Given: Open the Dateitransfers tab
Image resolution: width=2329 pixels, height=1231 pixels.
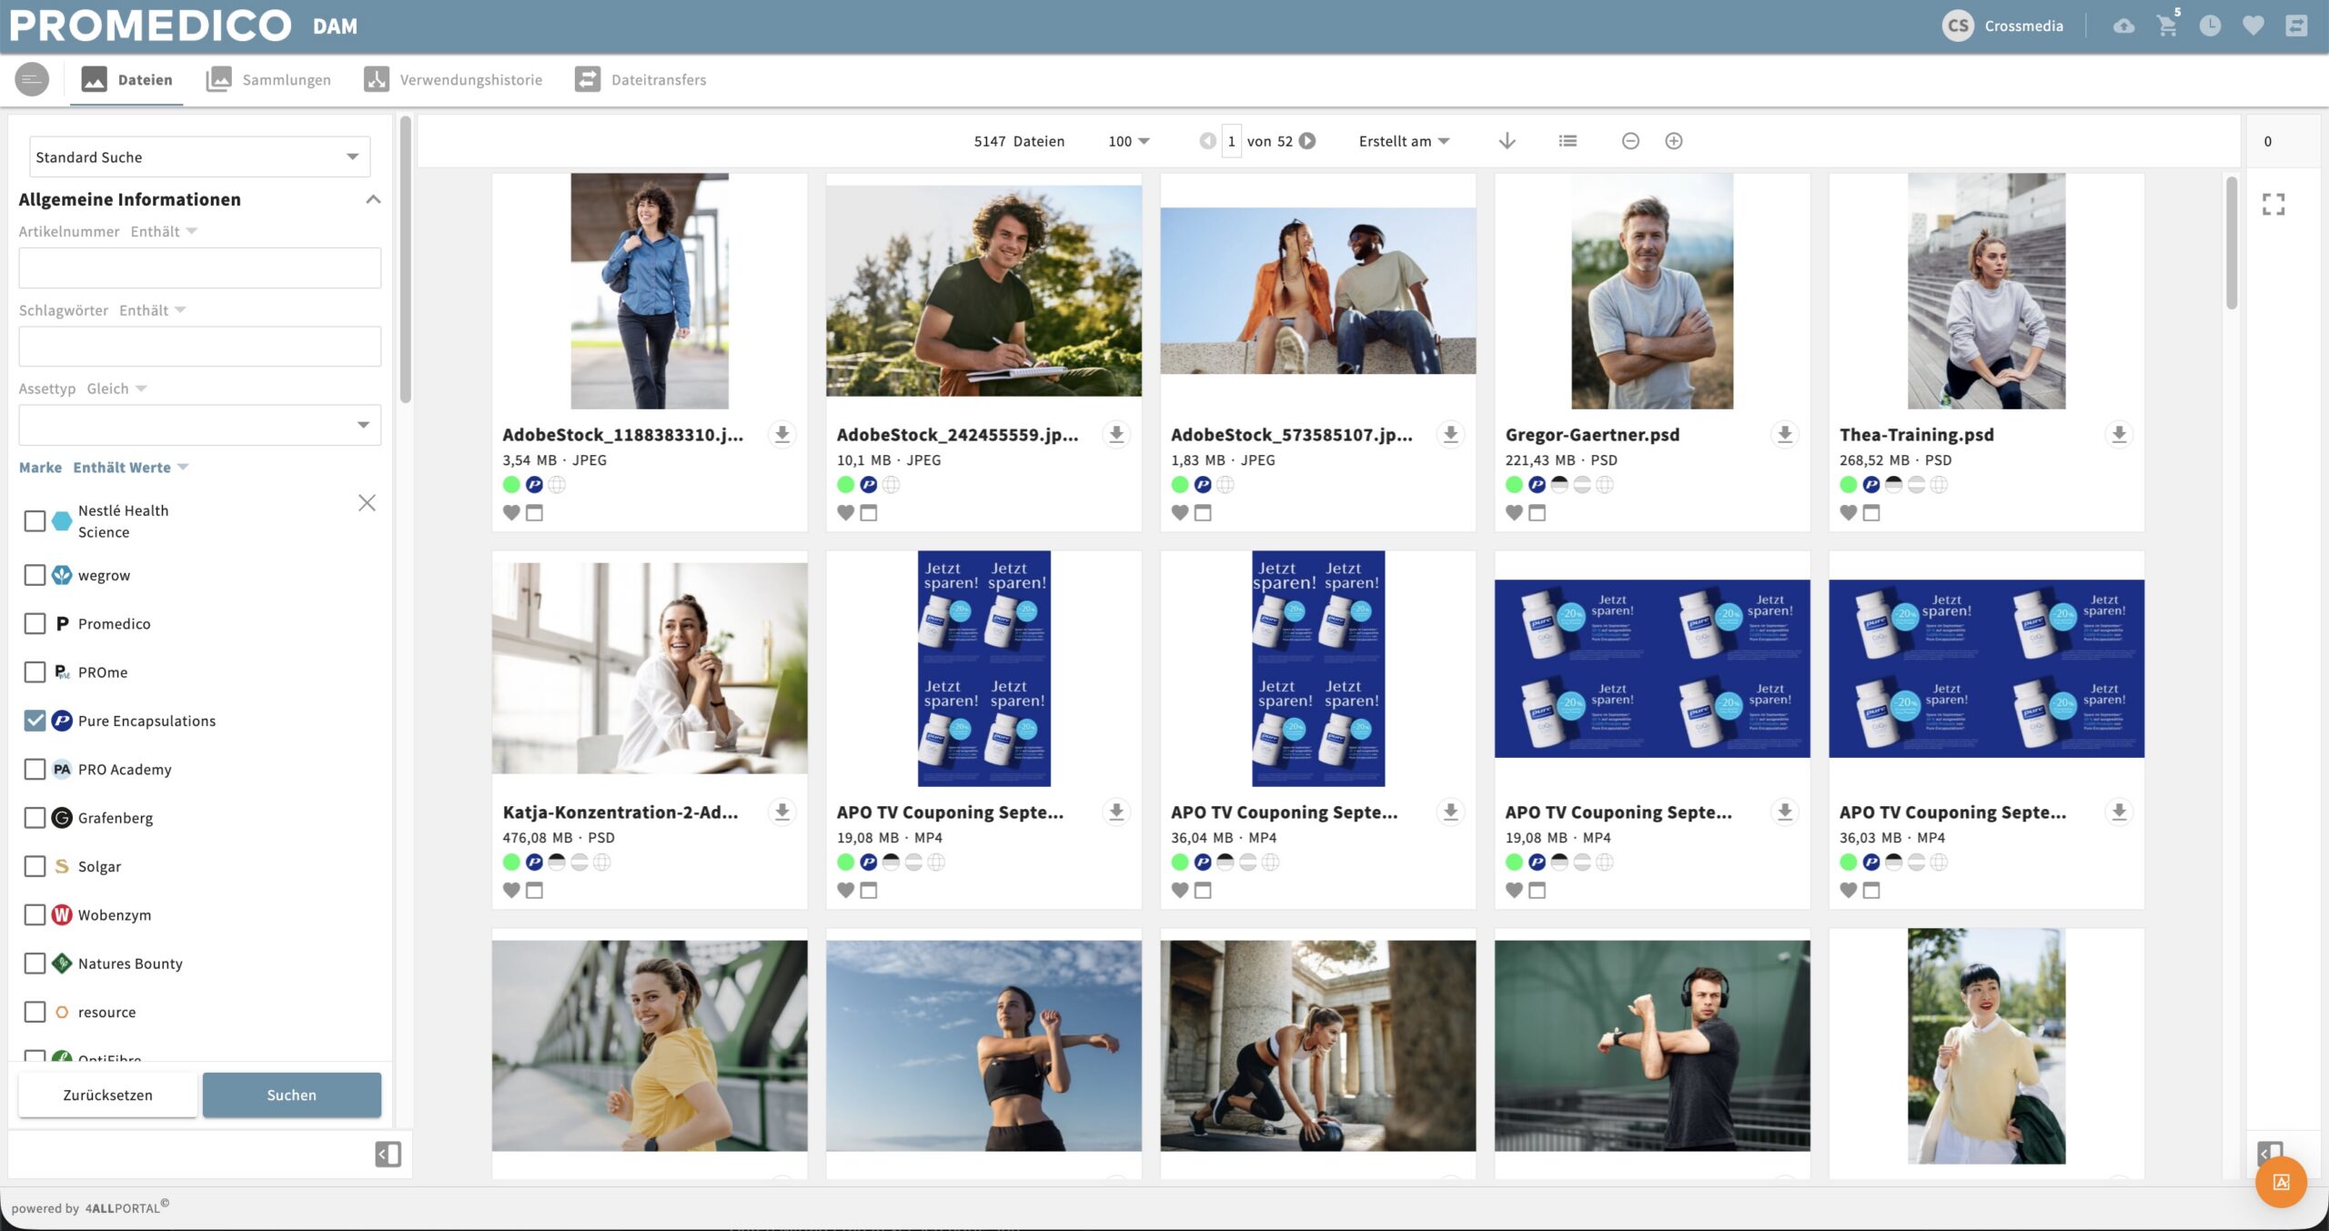Looking at the screenshot, I should (640, 79).
